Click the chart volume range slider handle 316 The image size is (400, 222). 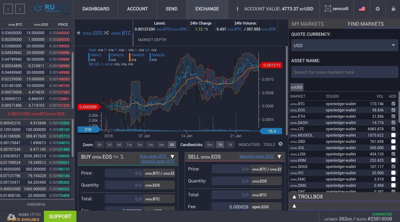[x=89, y=129]
